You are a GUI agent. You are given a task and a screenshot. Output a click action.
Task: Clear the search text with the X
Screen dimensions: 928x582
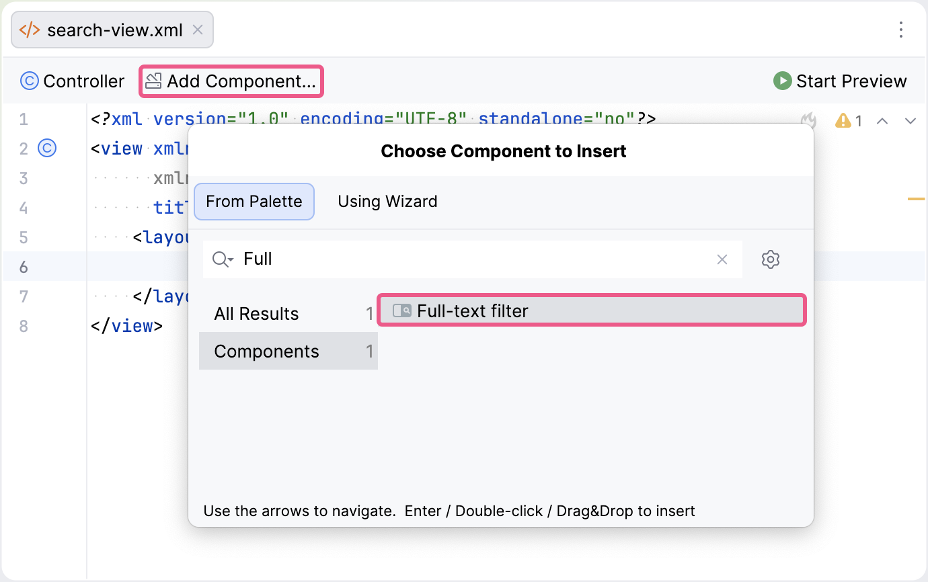[722, 259]
